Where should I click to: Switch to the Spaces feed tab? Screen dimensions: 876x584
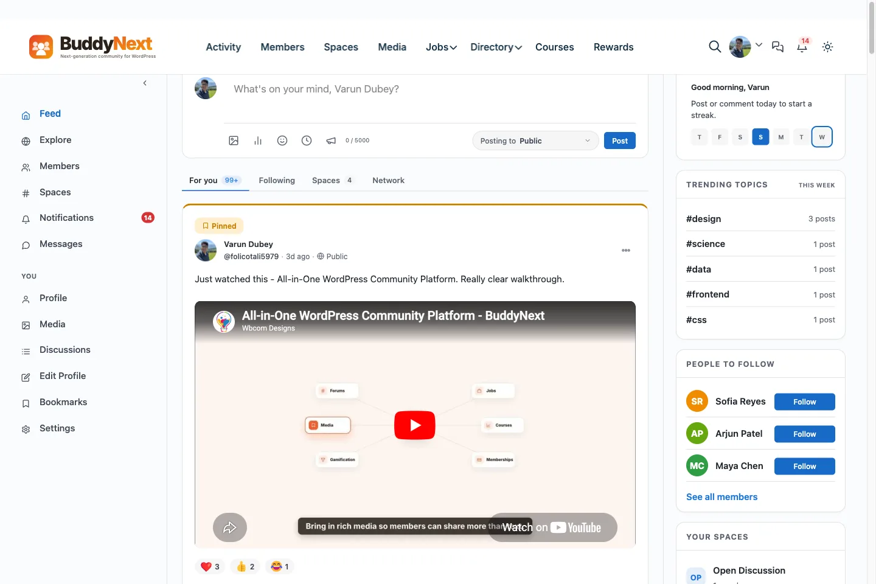pyautogui.click(x=333, y=180)
